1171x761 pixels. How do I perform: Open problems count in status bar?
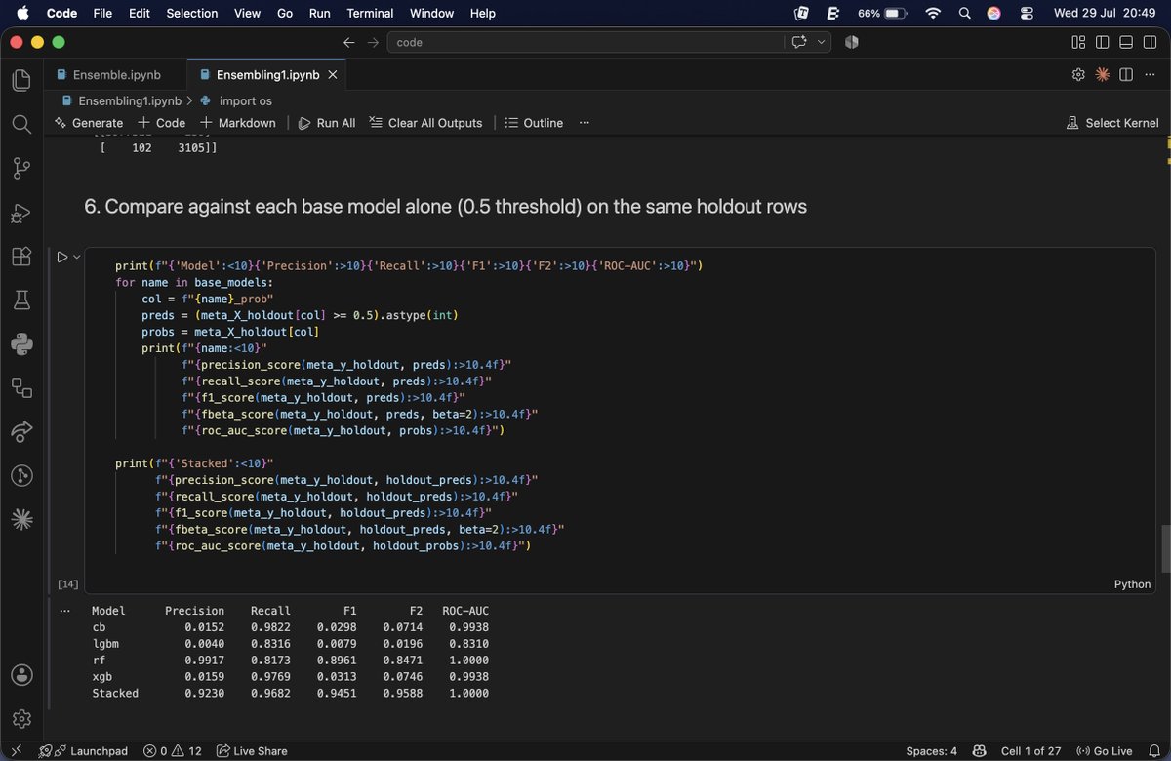173,751
